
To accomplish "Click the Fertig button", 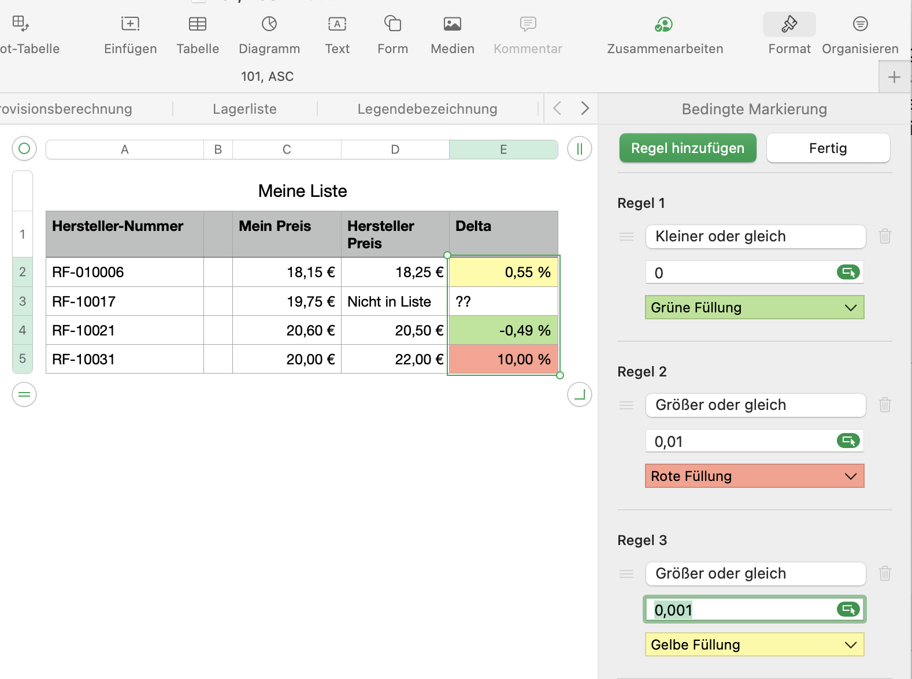I will click(x=828, y=148).
